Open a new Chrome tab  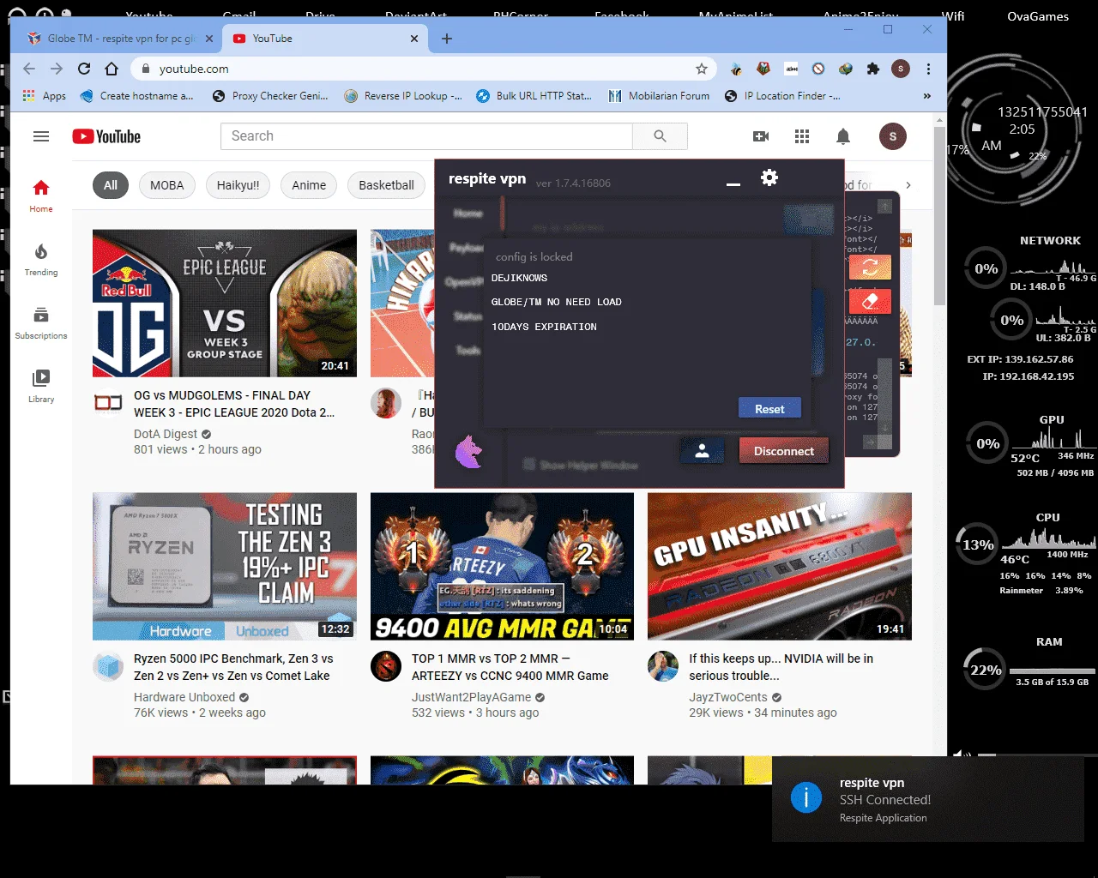tap(447, 39)
